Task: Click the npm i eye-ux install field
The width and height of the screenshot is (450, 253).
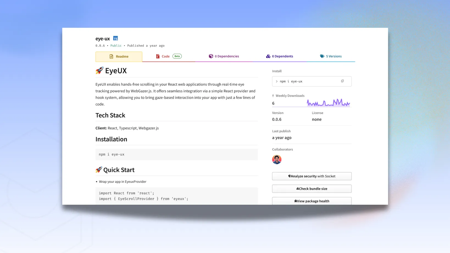Action: click(312, 81)
